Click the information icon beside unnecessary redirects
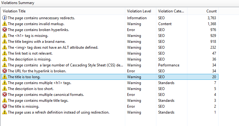 5,18
